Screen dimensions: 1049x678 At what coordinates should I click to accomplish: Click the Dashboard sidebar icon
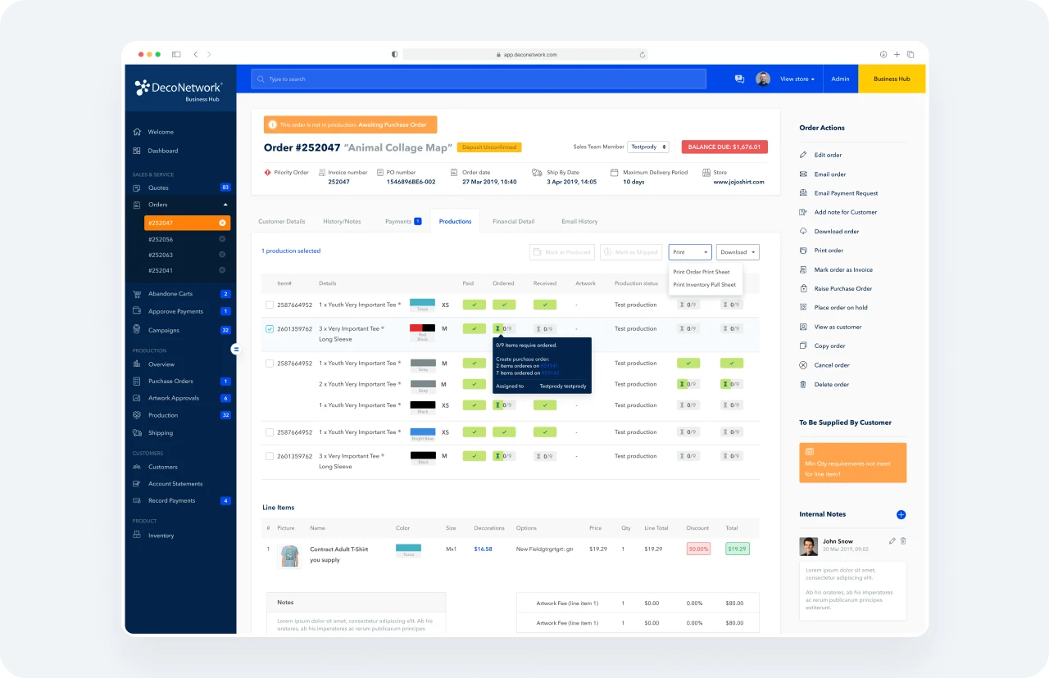click(137, 151)
